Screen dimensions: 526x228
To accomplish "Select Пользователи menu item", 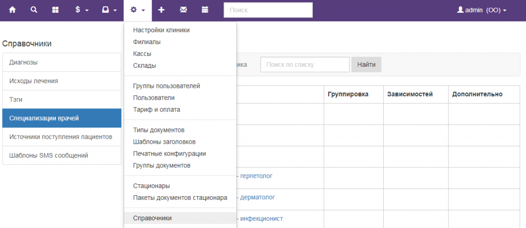I will pos(180,98).
